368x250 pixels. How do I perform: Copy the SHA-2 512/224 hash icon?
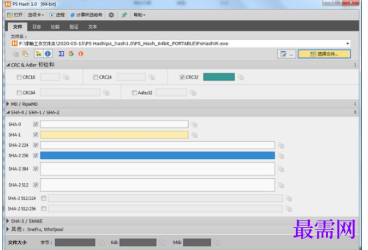click(x=289, y=199)
